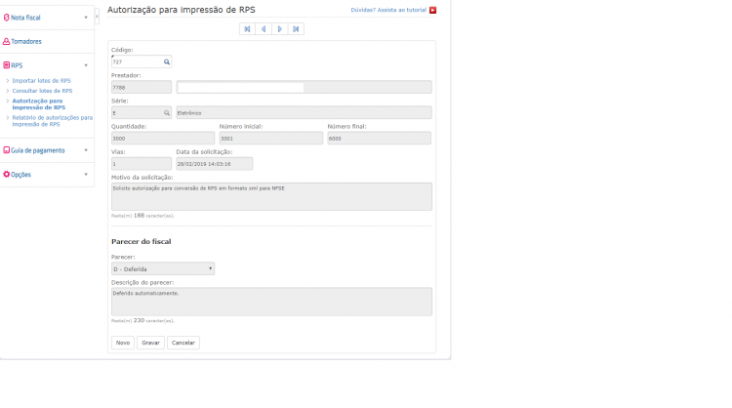Click the Guia de pagamento icon
The width and height of the screenshot is (732, 408).
(x=6, y=150)
